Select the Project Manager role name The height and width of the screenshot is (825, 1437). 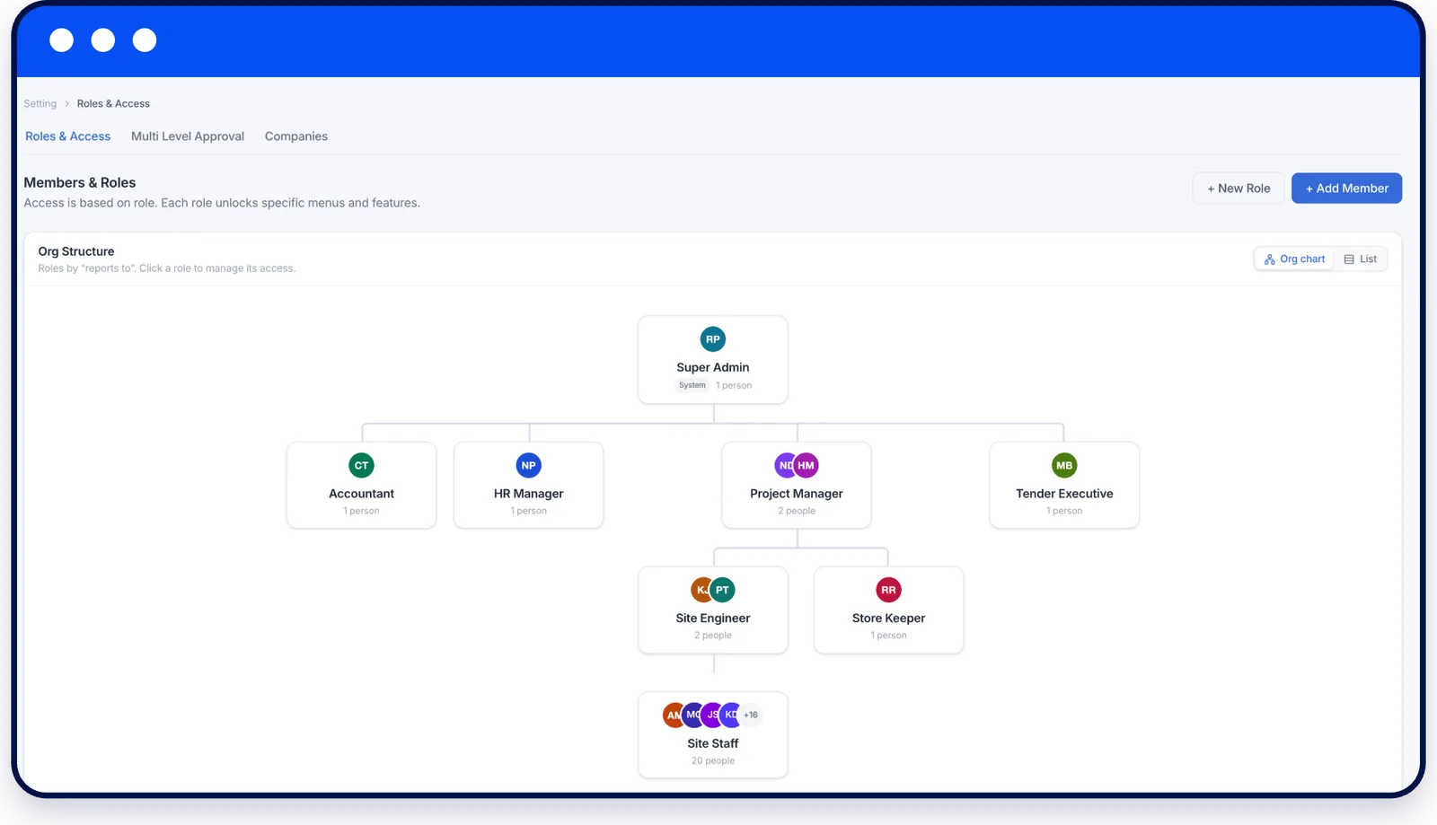[797, 494]
